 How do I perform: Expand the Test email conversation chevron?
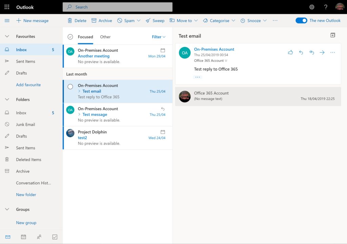pos(79,91)
